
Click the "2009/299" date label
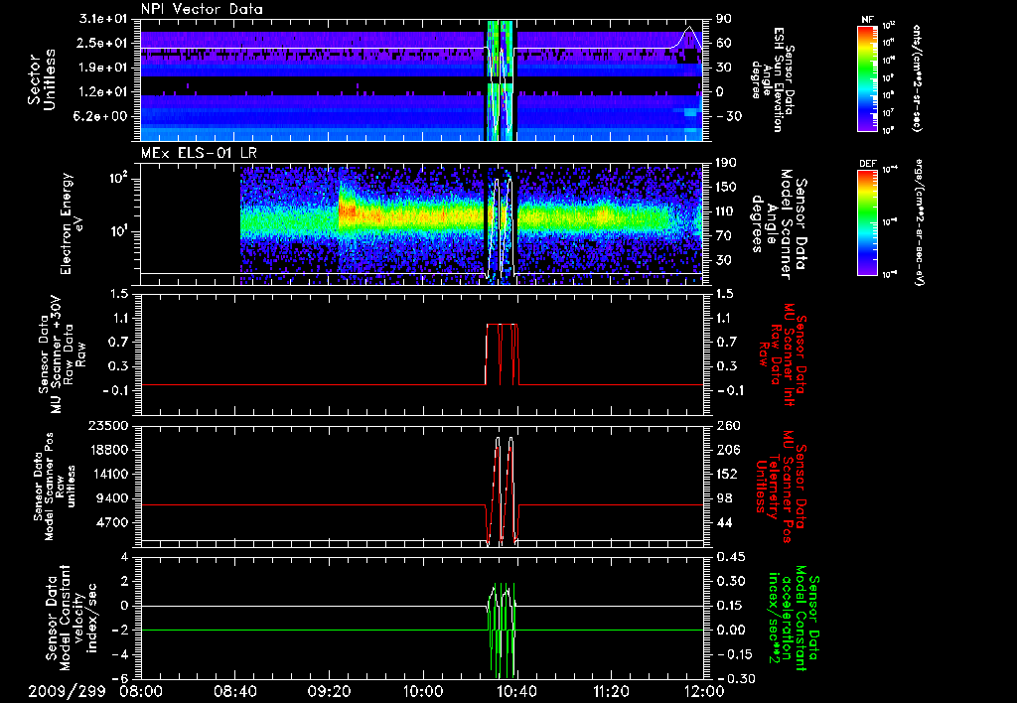click(67, 691)
